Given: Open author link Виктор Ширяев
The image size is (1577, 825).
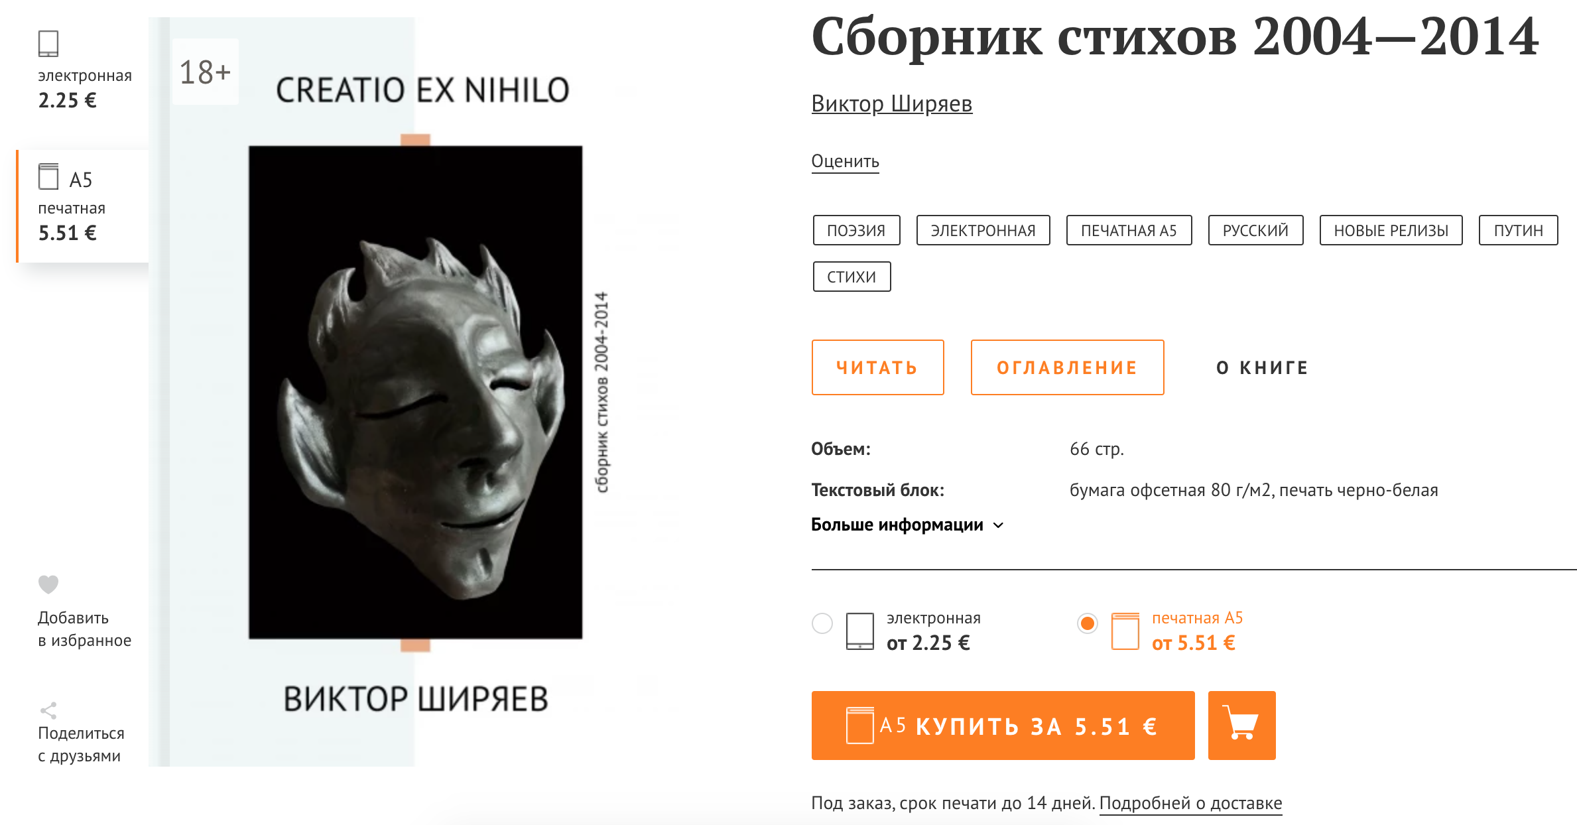Looking at the screenshot, I should 892,103.
